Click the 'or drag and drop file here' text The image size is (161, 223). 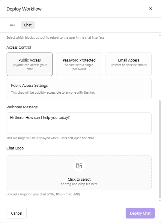[x=79, y=184]
